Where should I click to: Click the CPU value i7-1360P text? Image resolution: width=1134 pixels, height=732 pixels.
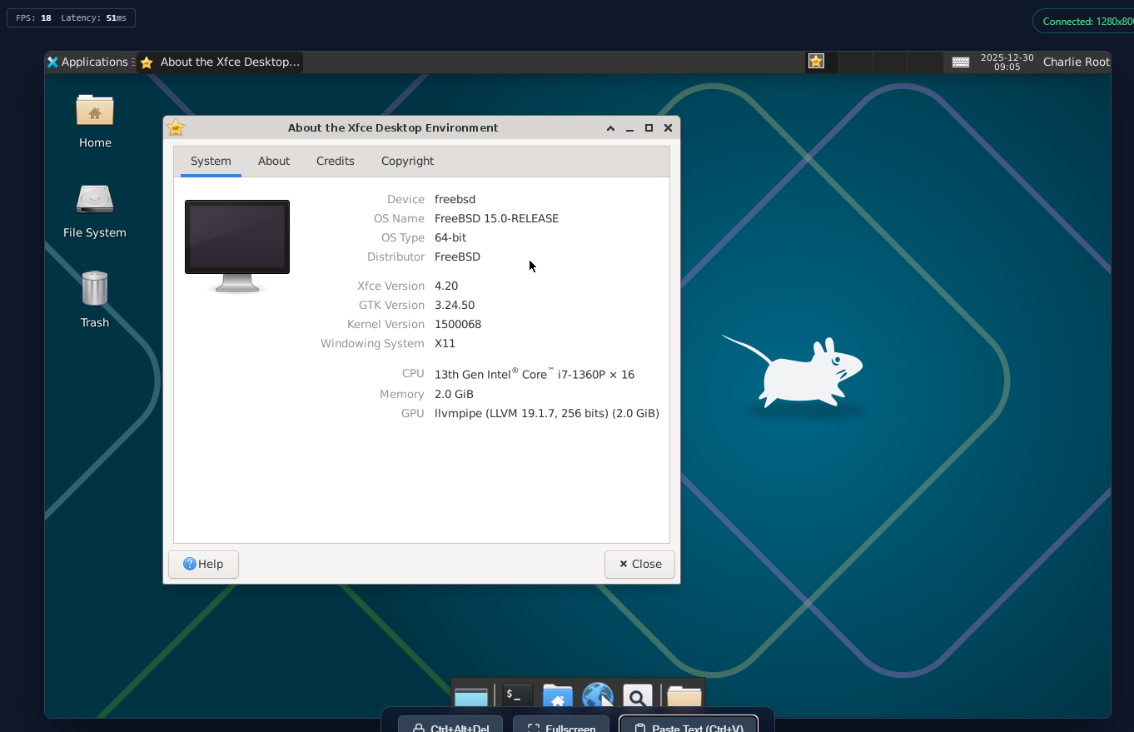pyautogui.click(x=535, y=374)
